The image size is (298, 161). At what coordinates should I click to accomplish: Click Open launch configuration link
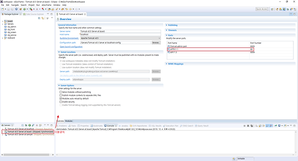(x=71, y=47)
